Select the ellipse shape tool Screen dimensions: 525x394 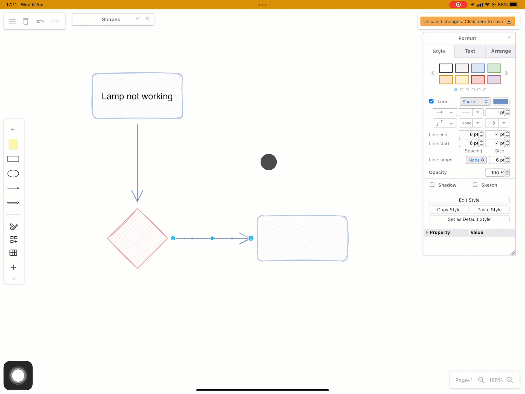14,173
